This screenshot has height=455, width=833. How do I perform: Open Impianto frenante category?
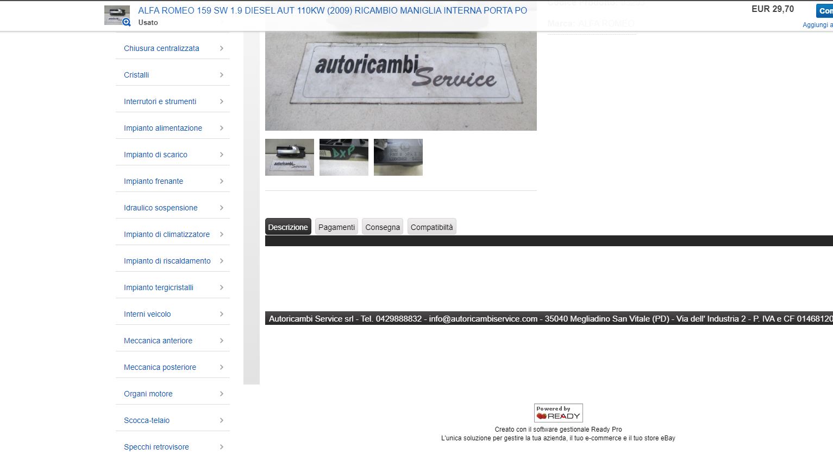click(x=153, y=181)
